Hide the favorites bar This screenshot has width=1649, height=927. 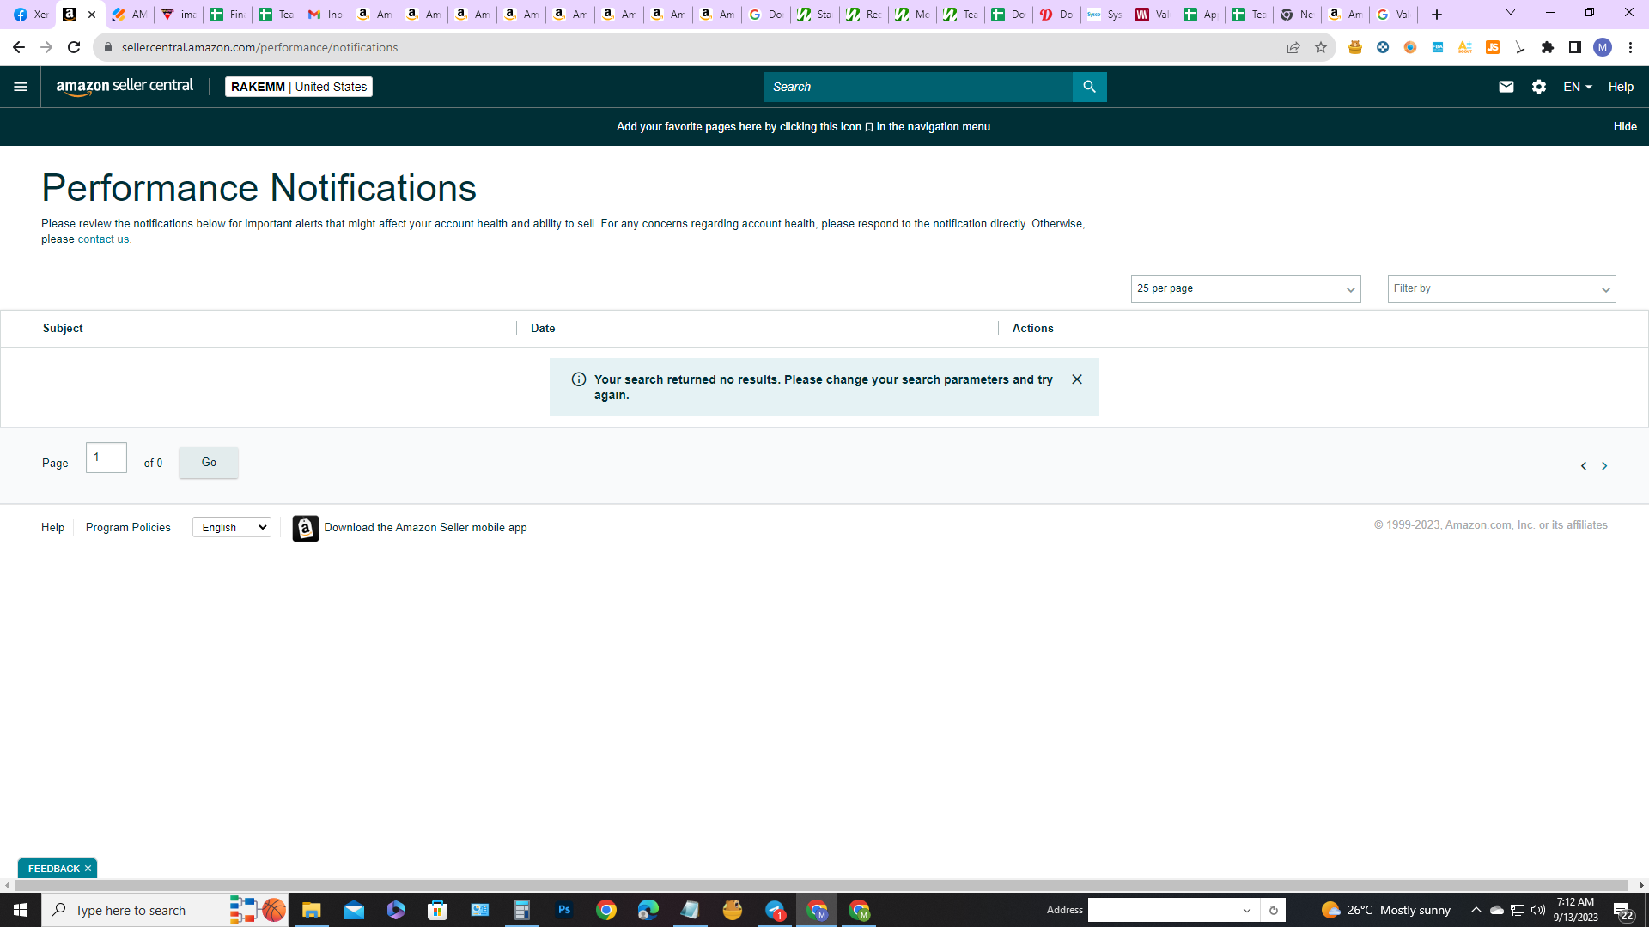1625,126
